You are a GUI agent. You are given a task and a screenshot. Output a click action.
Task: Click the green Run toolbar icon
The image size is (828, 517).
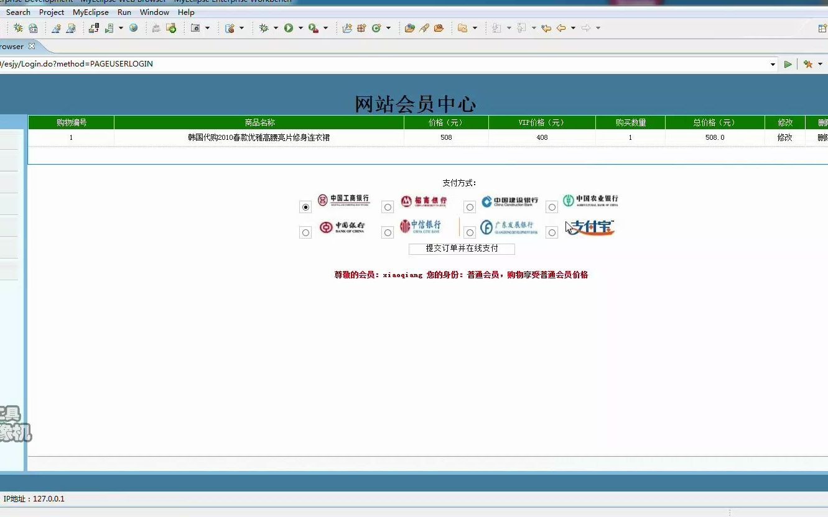coord(289,28)
